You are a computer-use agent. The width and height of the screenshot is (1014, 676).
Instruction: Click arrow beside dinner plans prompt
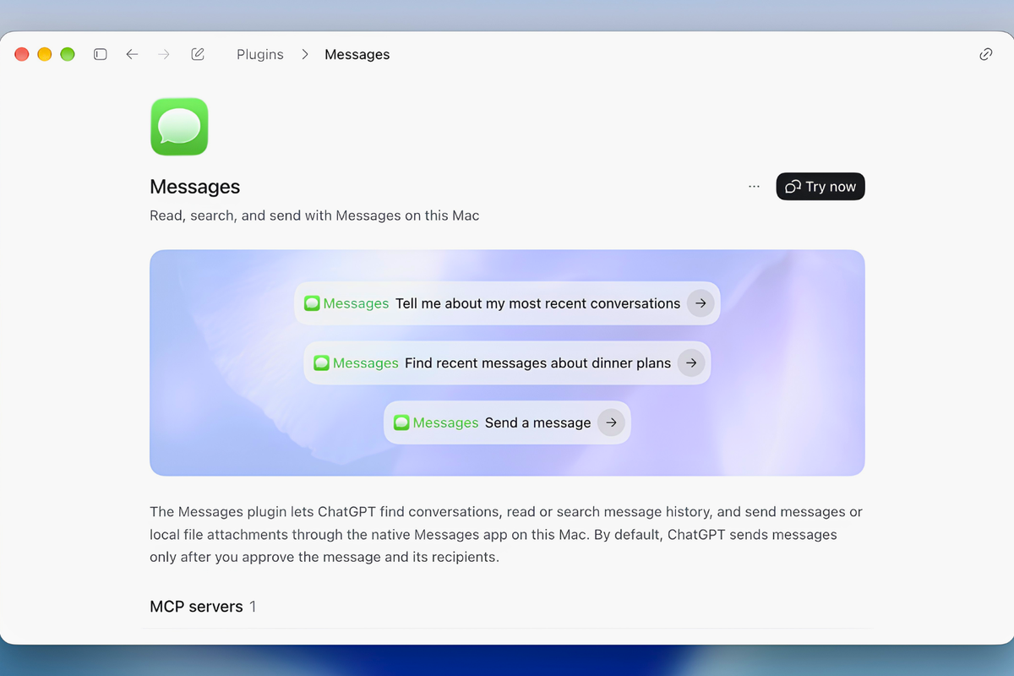691,363
